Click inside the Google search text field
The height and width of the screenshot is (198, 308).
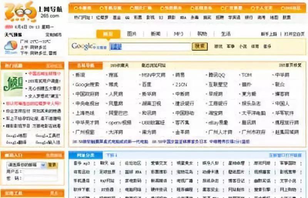[151, 47]
